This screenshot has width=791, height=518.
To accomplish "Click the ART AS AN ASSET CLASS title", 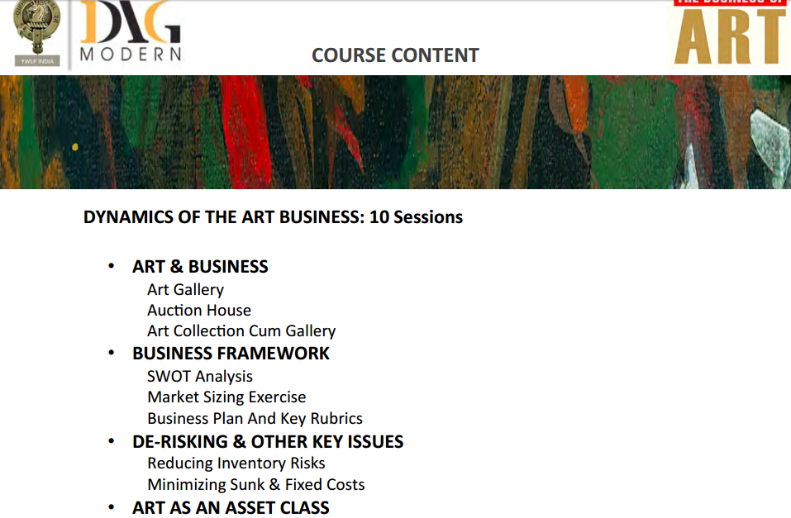I will click(231, 507).
